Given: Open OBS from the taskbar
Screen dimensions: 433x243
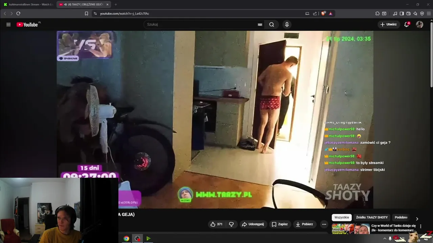Looking at the screenshot, I should click(x=137, y=238).
